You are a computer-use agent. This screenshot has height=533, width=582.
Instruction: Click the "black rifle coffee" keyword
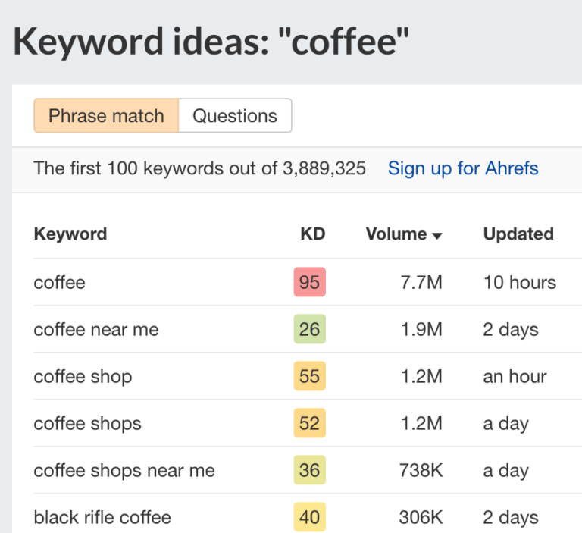coord(102,518)
